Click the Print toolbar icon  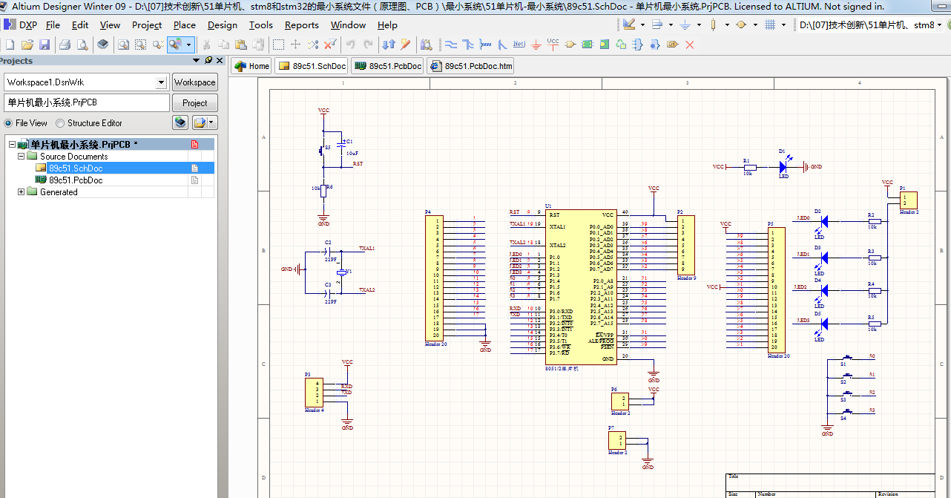pos(65,45)
